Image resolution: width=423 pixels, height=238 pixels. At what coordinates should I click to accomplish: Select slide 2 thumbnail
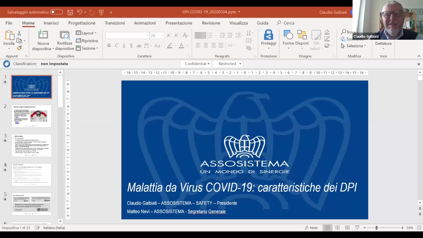[x=31, y=116]
